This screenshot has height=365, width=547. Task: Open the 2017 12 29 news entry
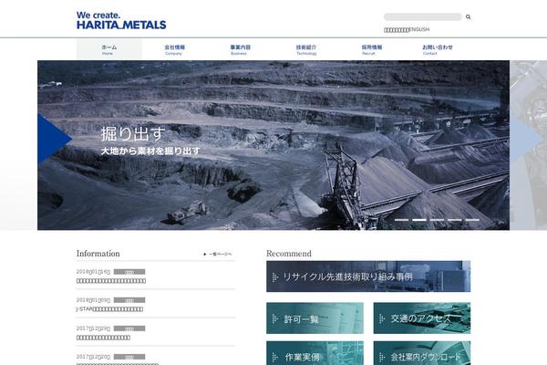103,338
